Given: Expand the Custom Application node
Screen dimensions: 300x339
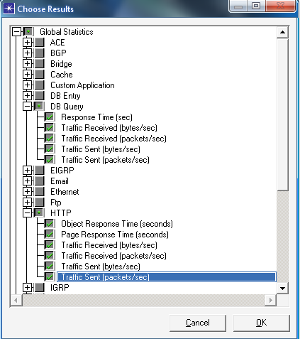Looking at the screenshot, I should (x=27, y=85).
